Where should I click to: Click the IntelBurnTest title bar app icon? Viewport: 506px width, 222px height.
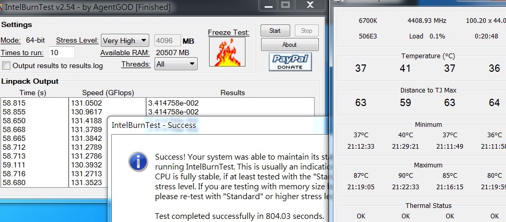coord(1,7)
